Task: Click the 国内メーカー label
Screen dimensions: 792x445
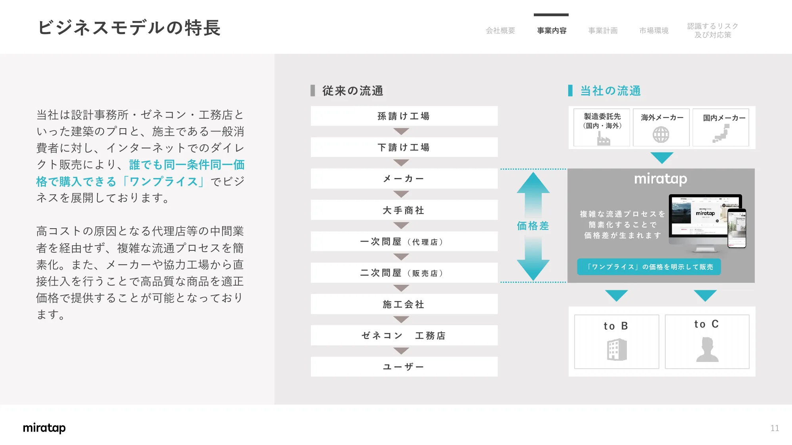Action: coord(724,118)
